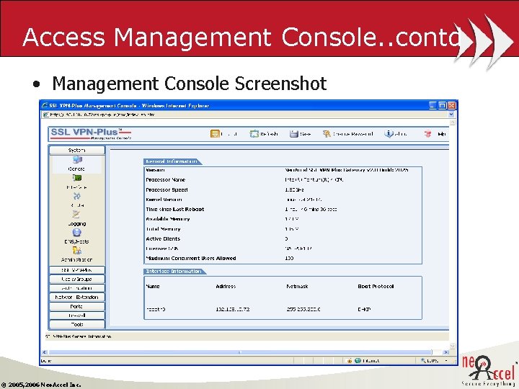Open the zoom level dropdown arrow
The width and height of the screenshot is (519, 389).
(x=446, y=361)
